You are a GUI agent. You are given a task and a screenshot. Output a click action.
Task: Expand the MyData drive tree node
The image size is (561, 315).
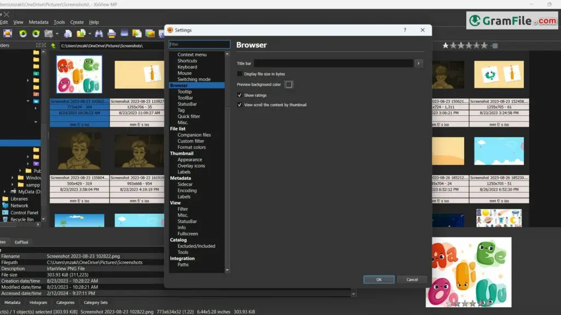[x=4, y=192]
